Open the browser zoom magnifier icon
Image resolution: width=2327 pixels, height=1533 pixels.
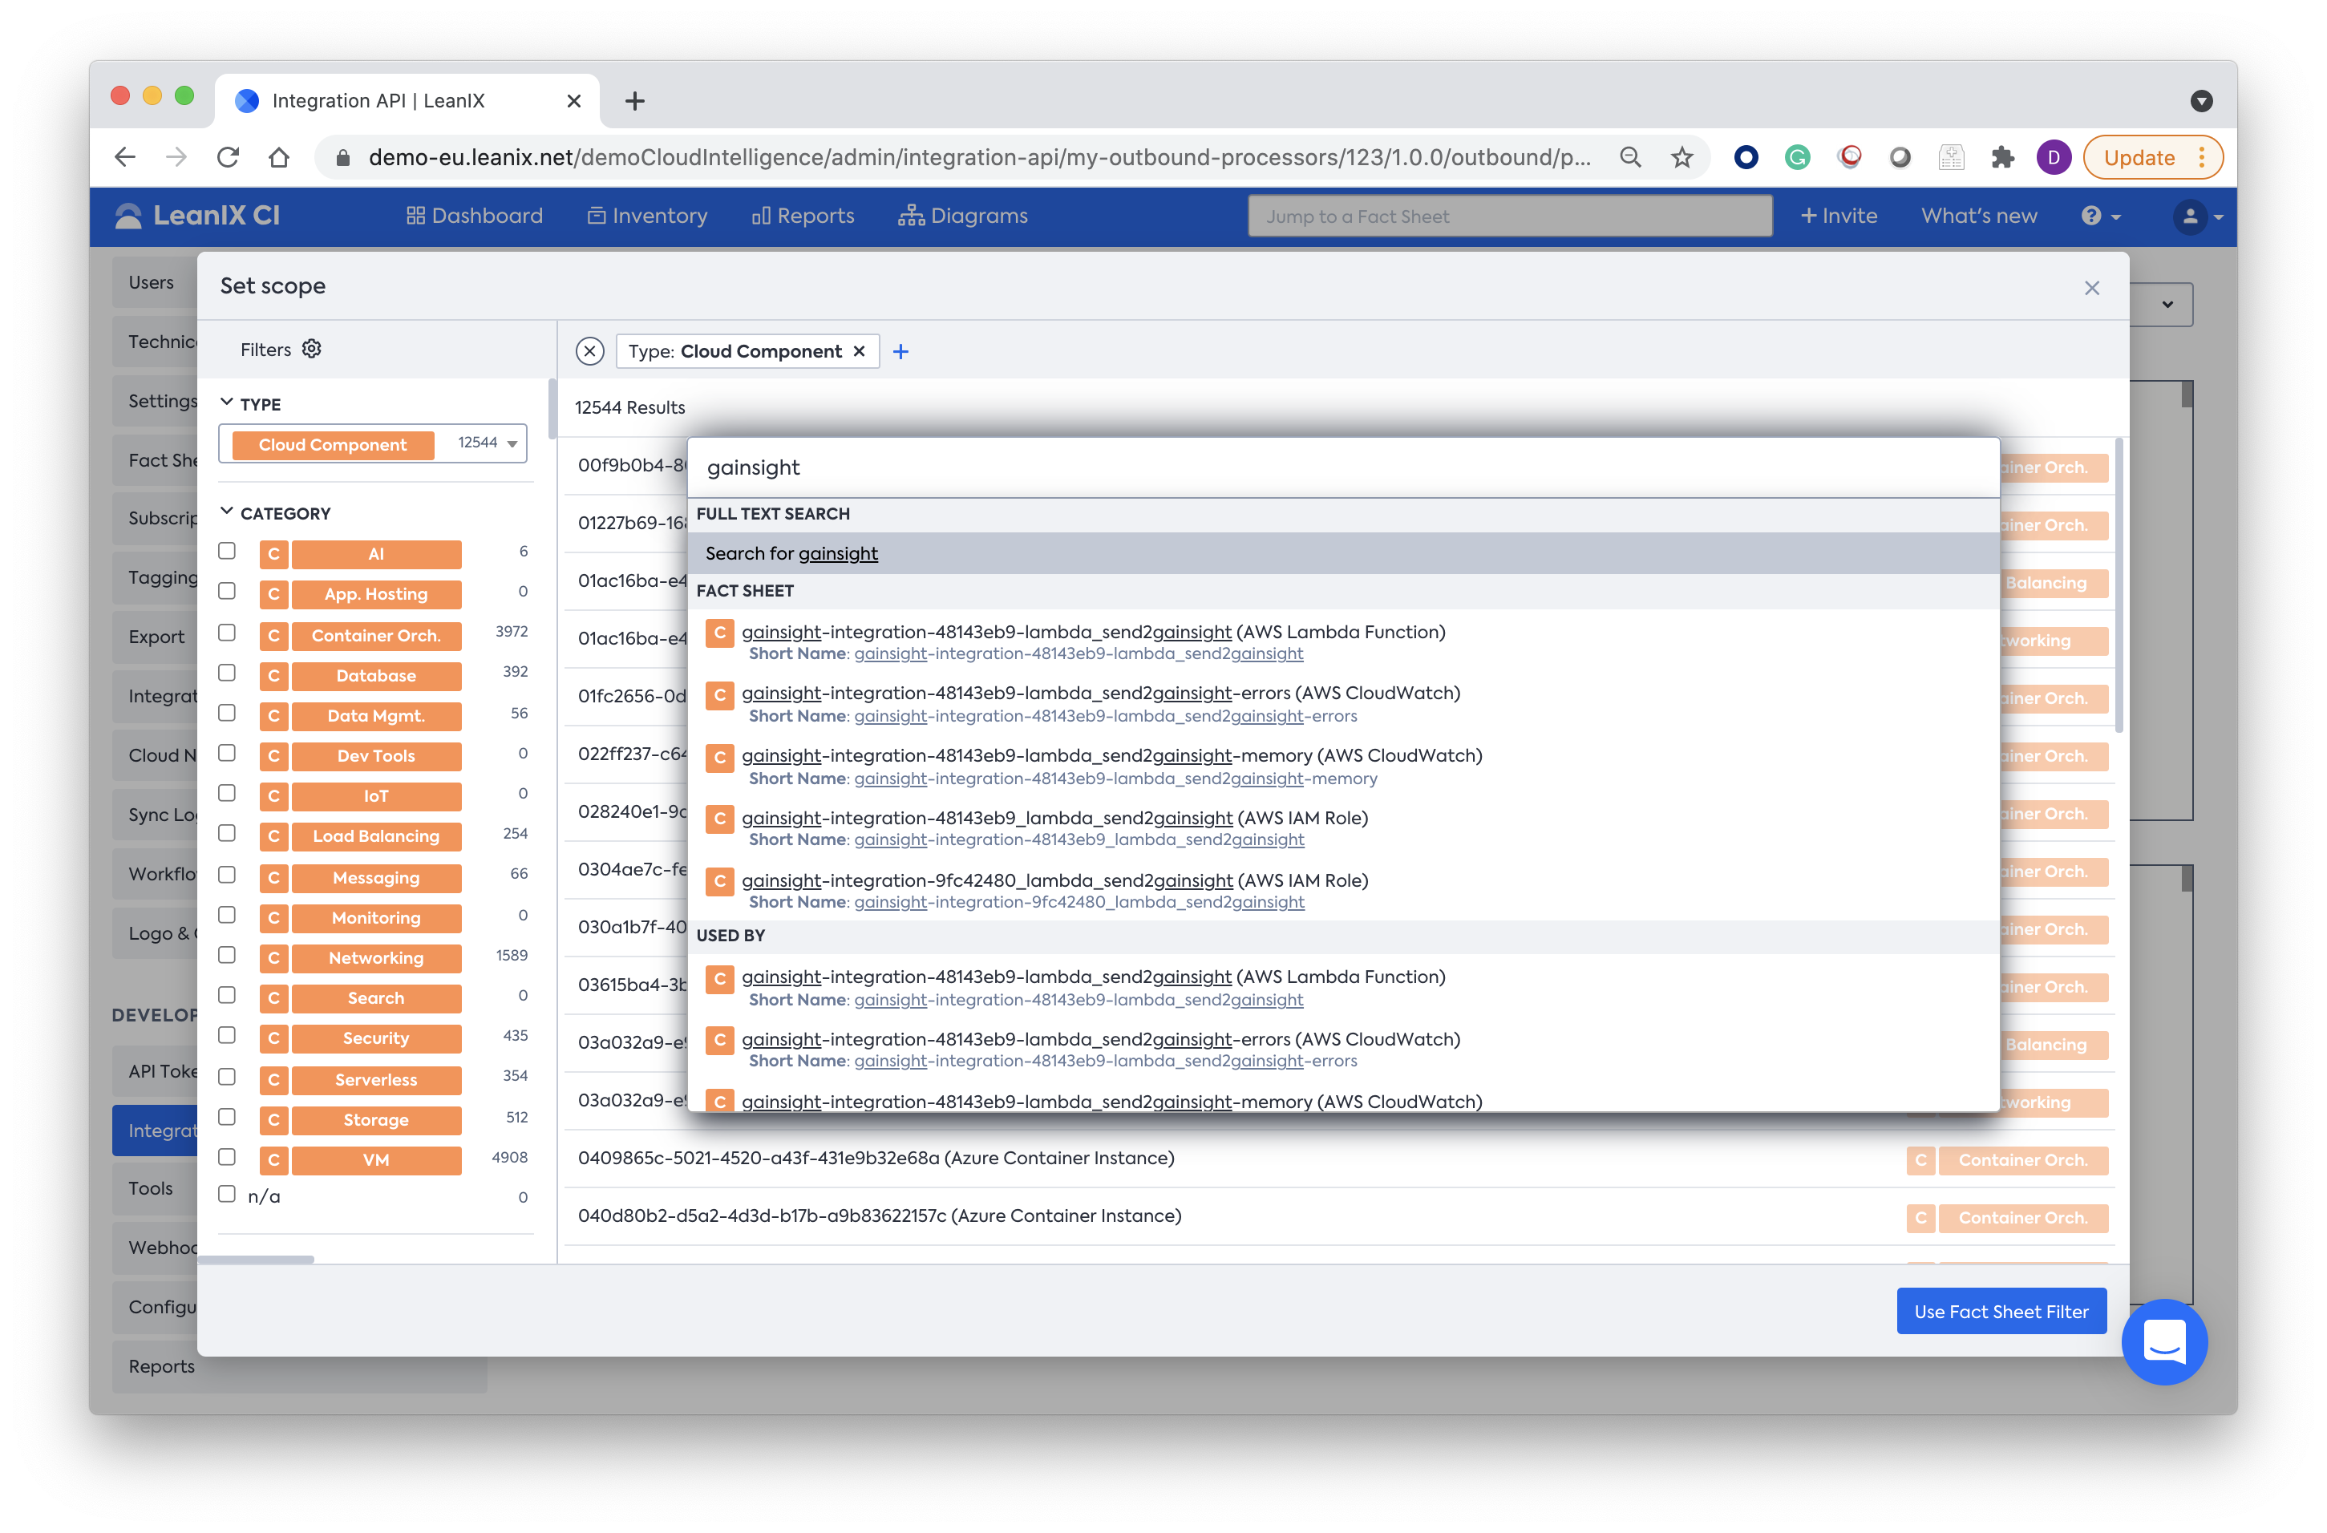pos(1630,157)
